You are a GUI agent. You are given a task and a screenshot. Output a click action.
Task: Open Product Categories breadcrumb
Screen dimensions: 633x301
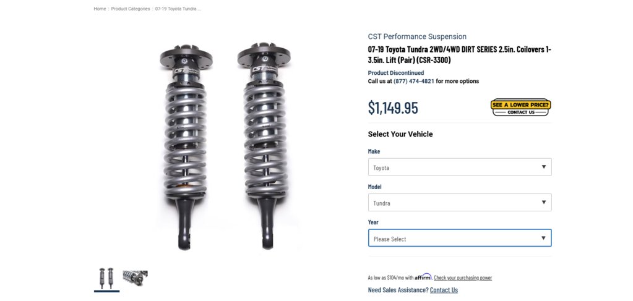click(131, 9)
